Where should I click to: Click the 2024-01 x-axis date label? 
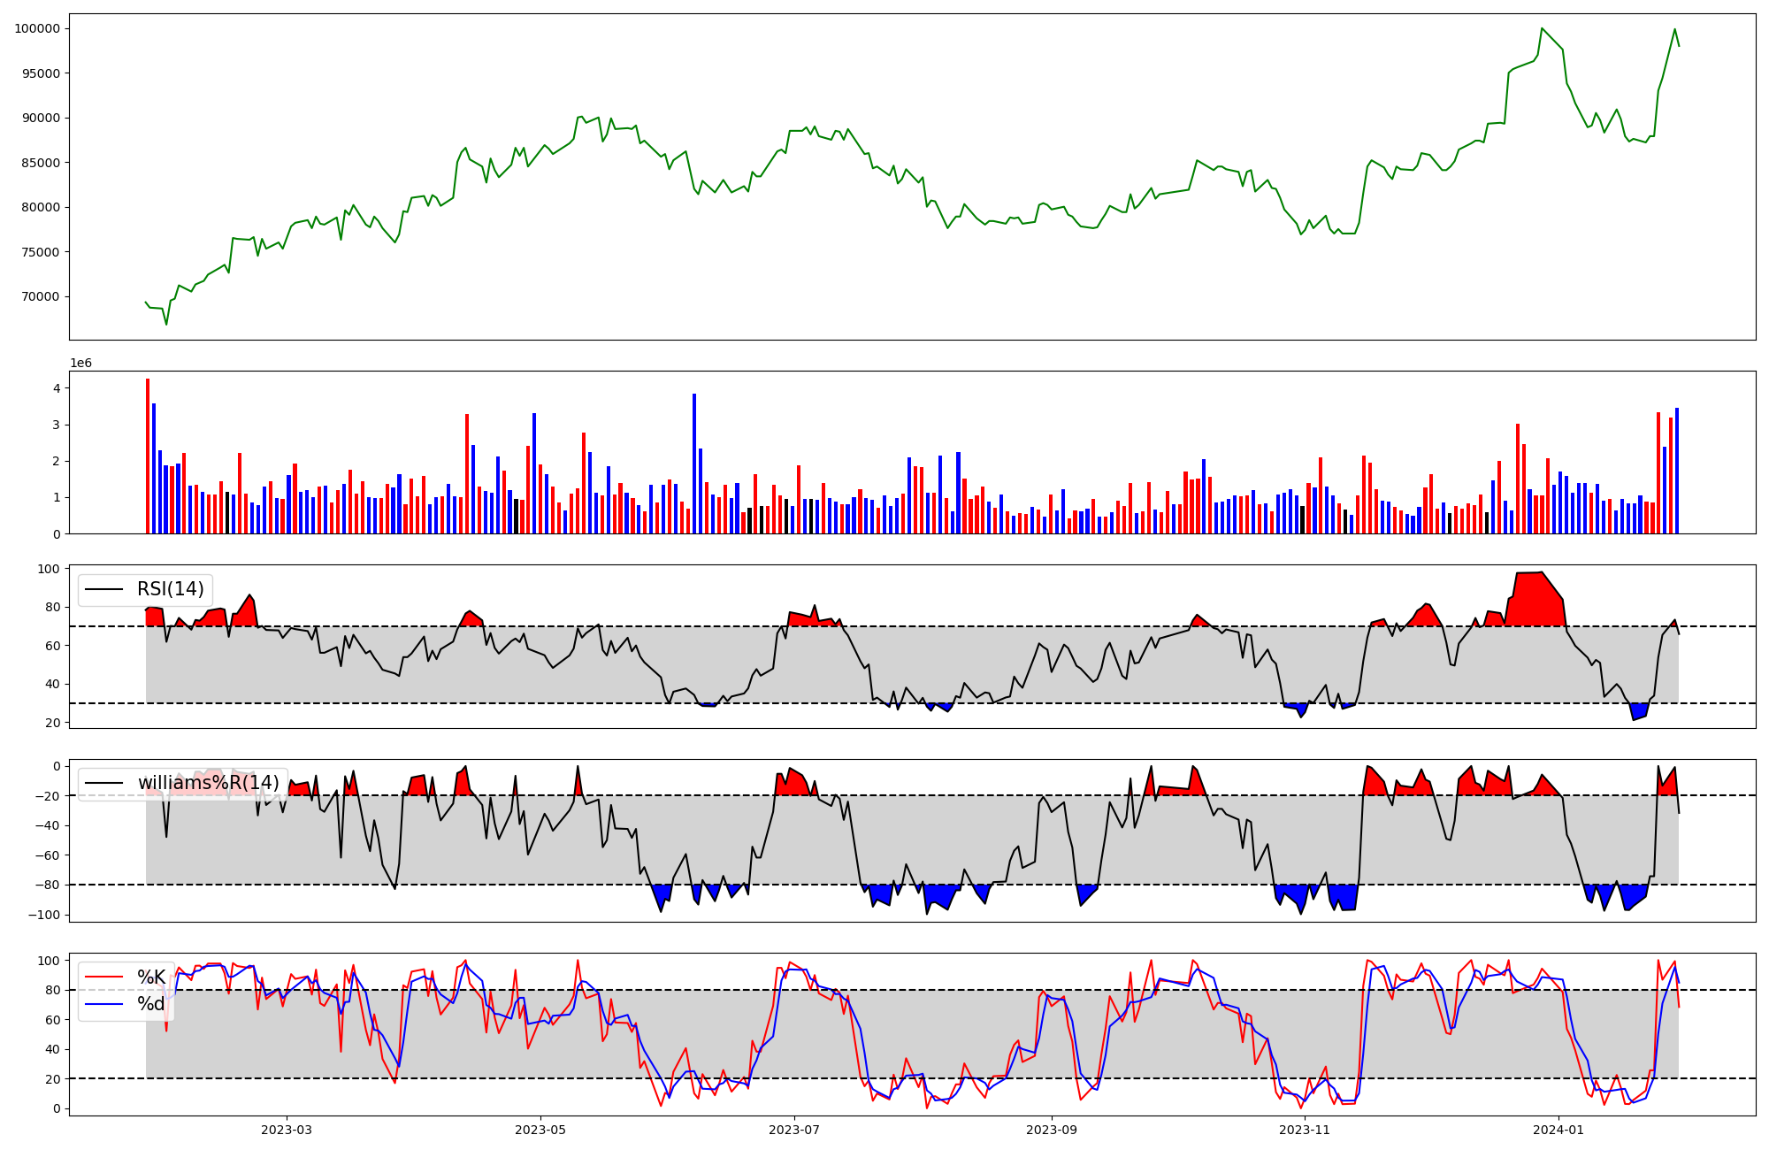[x=1558, y=1130]
